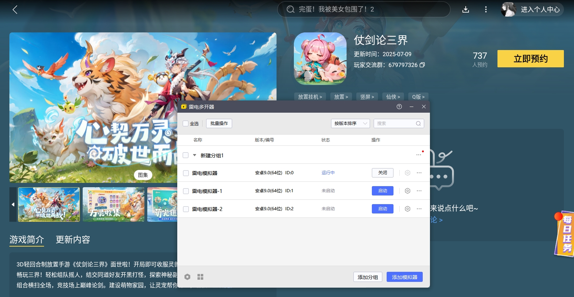Open multi-instance settings hexagon icon at bottom
The image size is (574, 297).
(187, 277)
